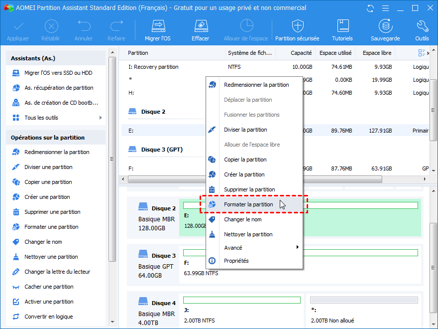Expand Tous les outils submenu arrow
The width and height of the screenshot is (438, 329).
click(101, 118)
